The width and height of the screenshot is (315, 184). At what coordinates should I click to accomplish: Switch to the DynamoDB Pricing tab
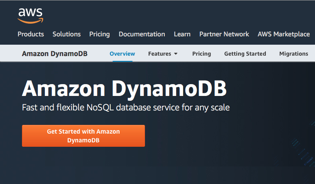pos(202,54)
